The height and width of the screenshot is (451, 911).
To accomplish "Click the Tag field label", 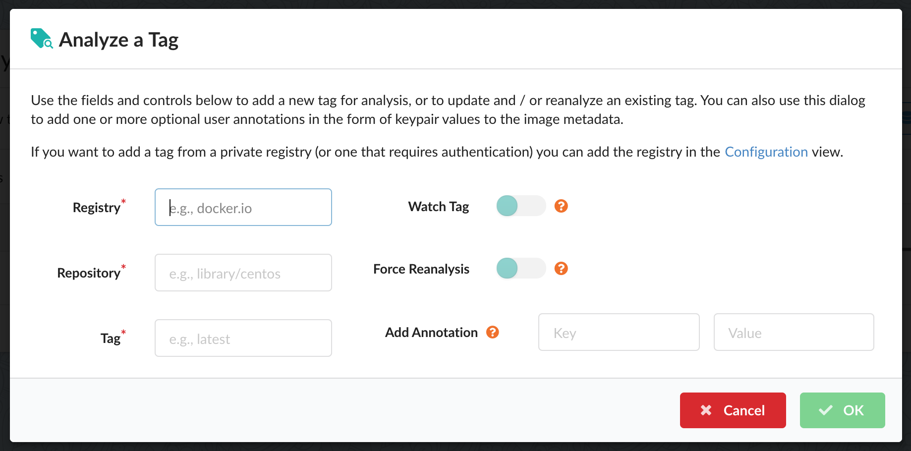I will [111, 338].
